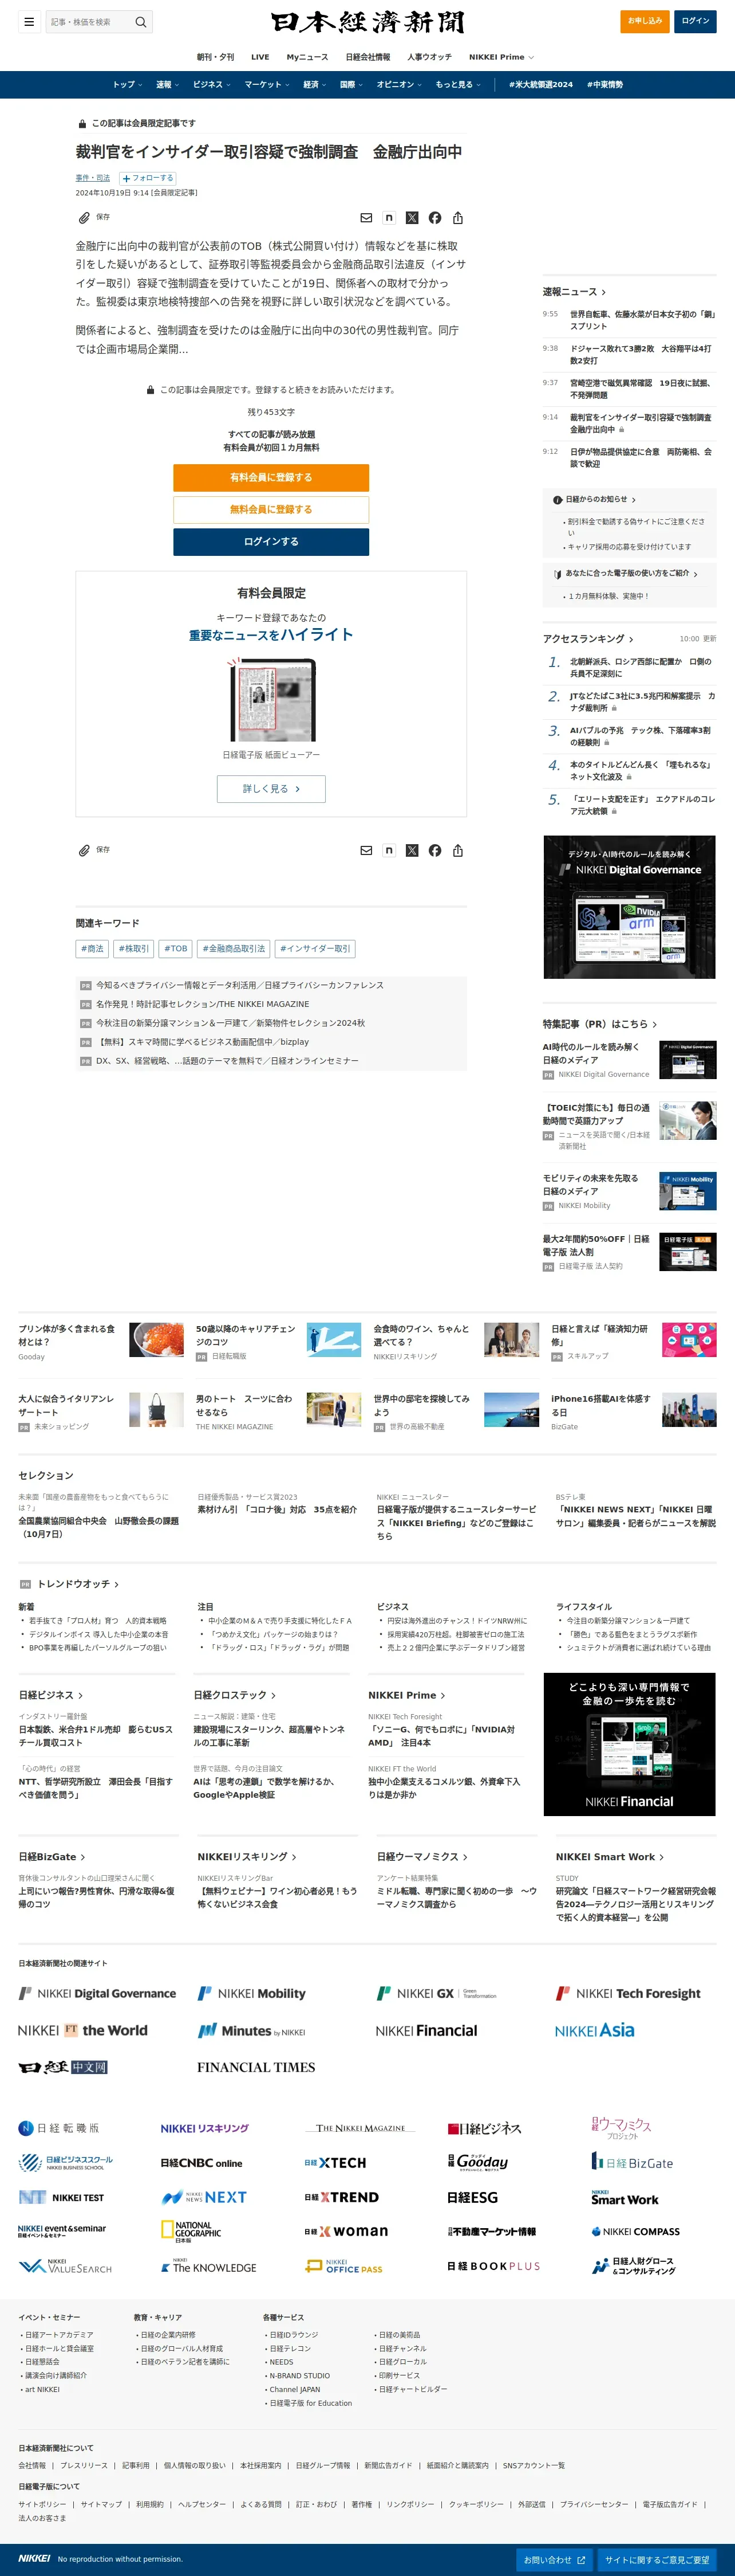Open the NIKKEI Digital Governance banner image
This screenshot has height=2576, width=735.
coord(629,907)
